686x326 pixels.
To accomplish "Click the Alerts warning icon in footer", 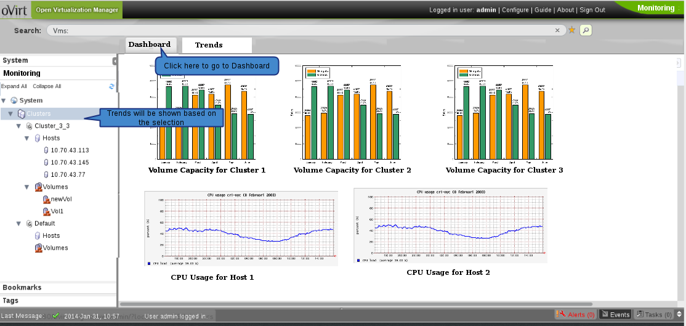I will 560,314.
